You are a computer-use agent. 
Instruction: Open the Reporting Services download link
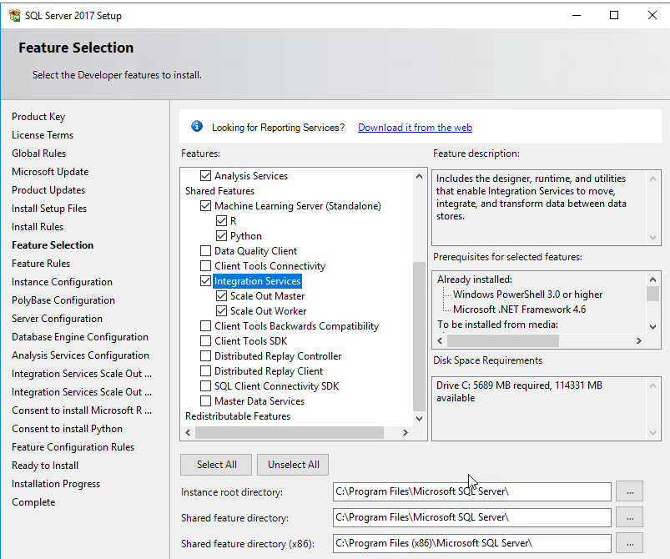click(415, 126)
